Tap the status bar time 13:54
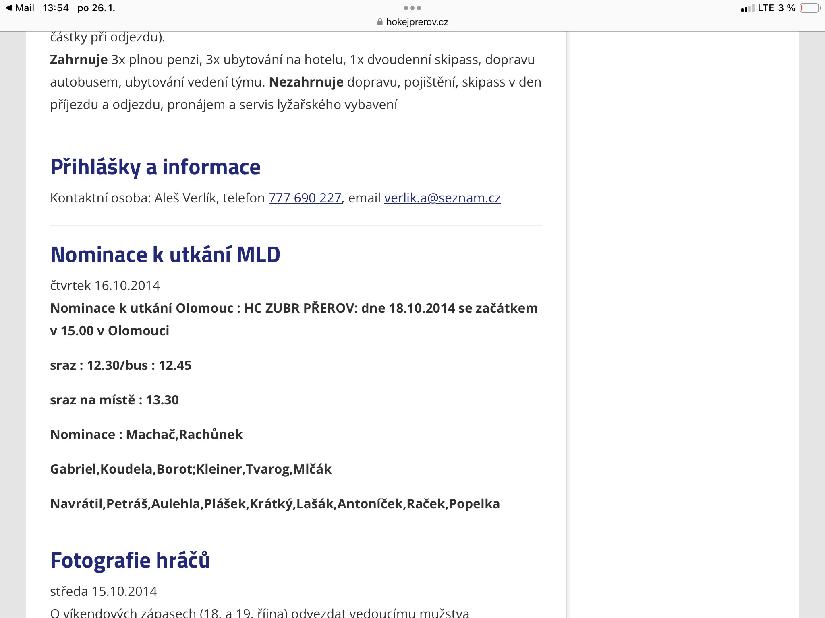This screenshot has height=618, width=825. coord(56,8)
